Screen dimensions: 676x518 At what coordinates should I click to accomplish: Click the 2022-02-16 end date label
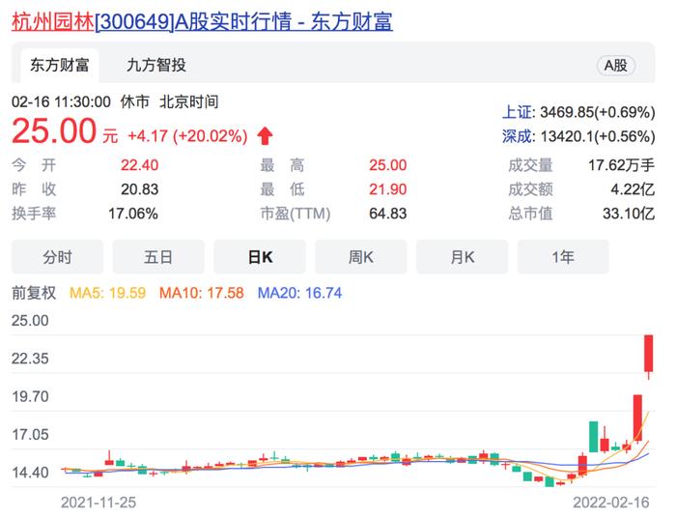[611, 503]
